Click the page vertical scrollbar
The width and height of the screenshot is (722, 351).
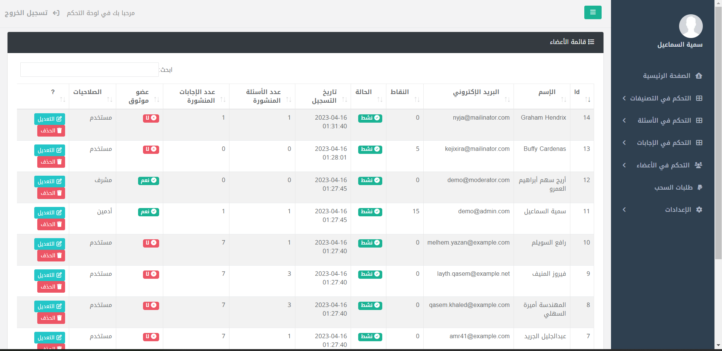coord(718,133)
